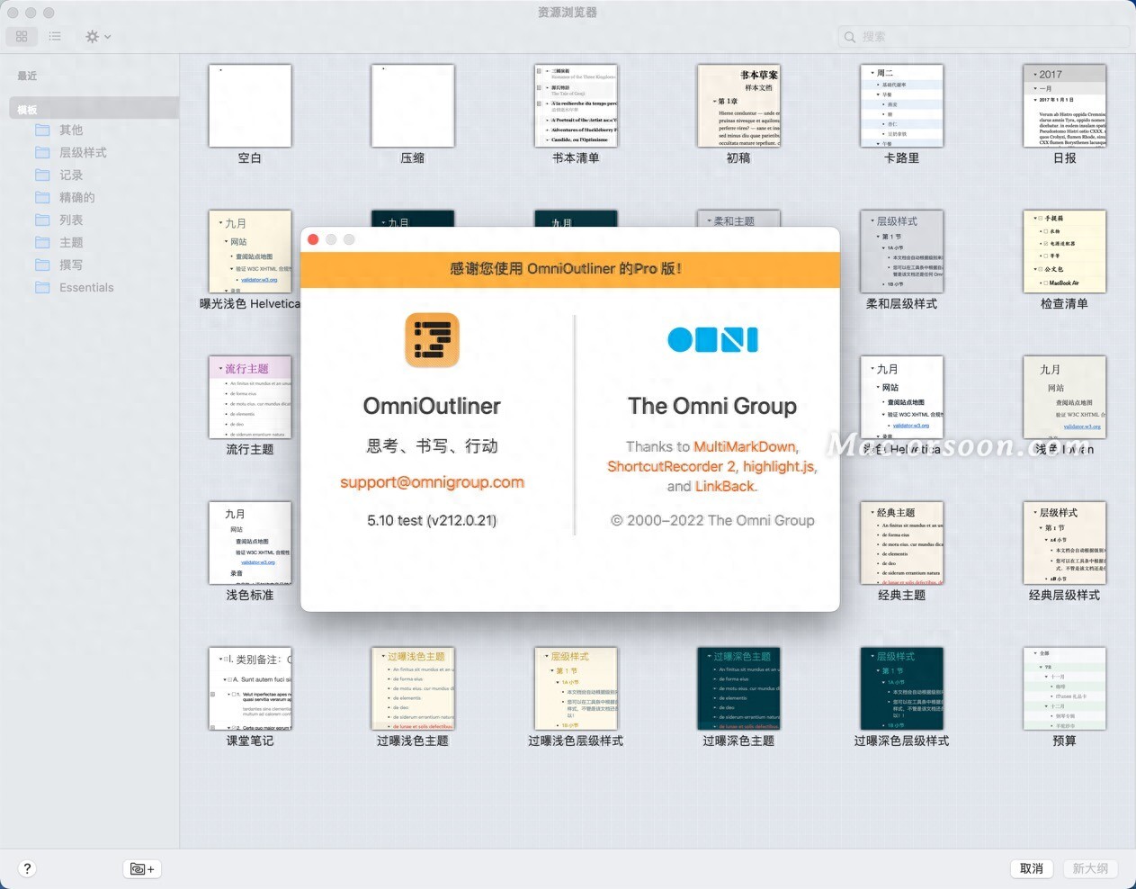Click the support@omnigroup.com email link
1136x889 pixels.
tap(432, 482)
